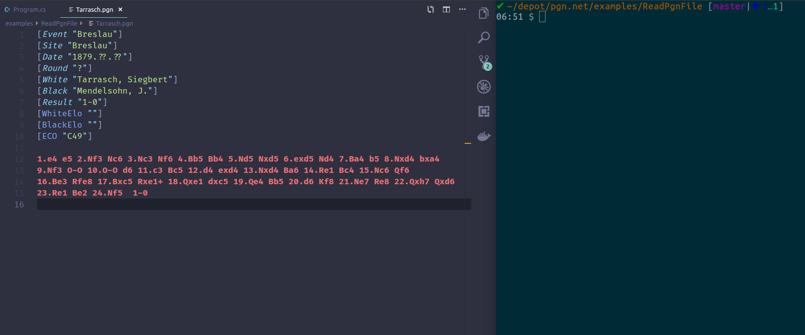Click the [BlackElo ""] line
805x335 pixels.
pyautogui.click(x=70, y=125)
